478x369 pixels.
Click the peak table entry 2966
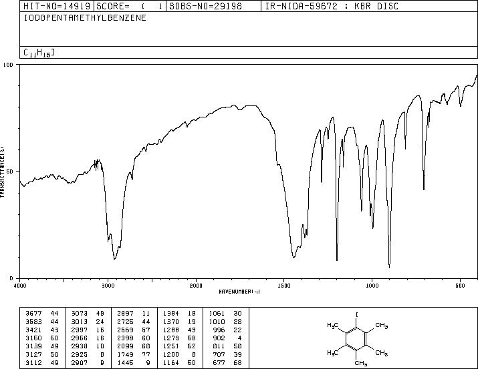[80, 338]
